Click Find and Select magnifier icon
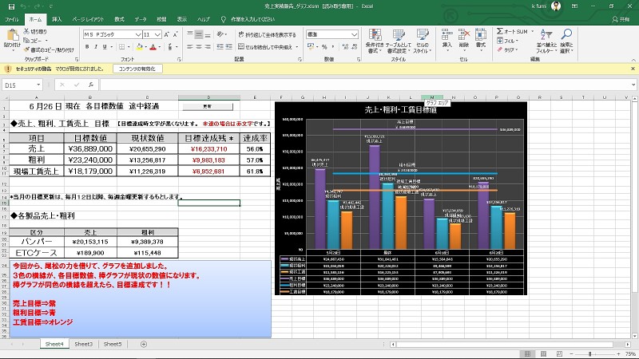 coord(566,40)
